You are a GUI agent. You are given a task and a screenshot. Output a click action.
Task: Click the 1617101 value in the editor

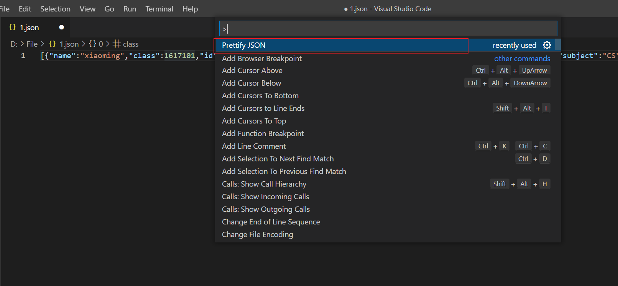tap(179, 56)
